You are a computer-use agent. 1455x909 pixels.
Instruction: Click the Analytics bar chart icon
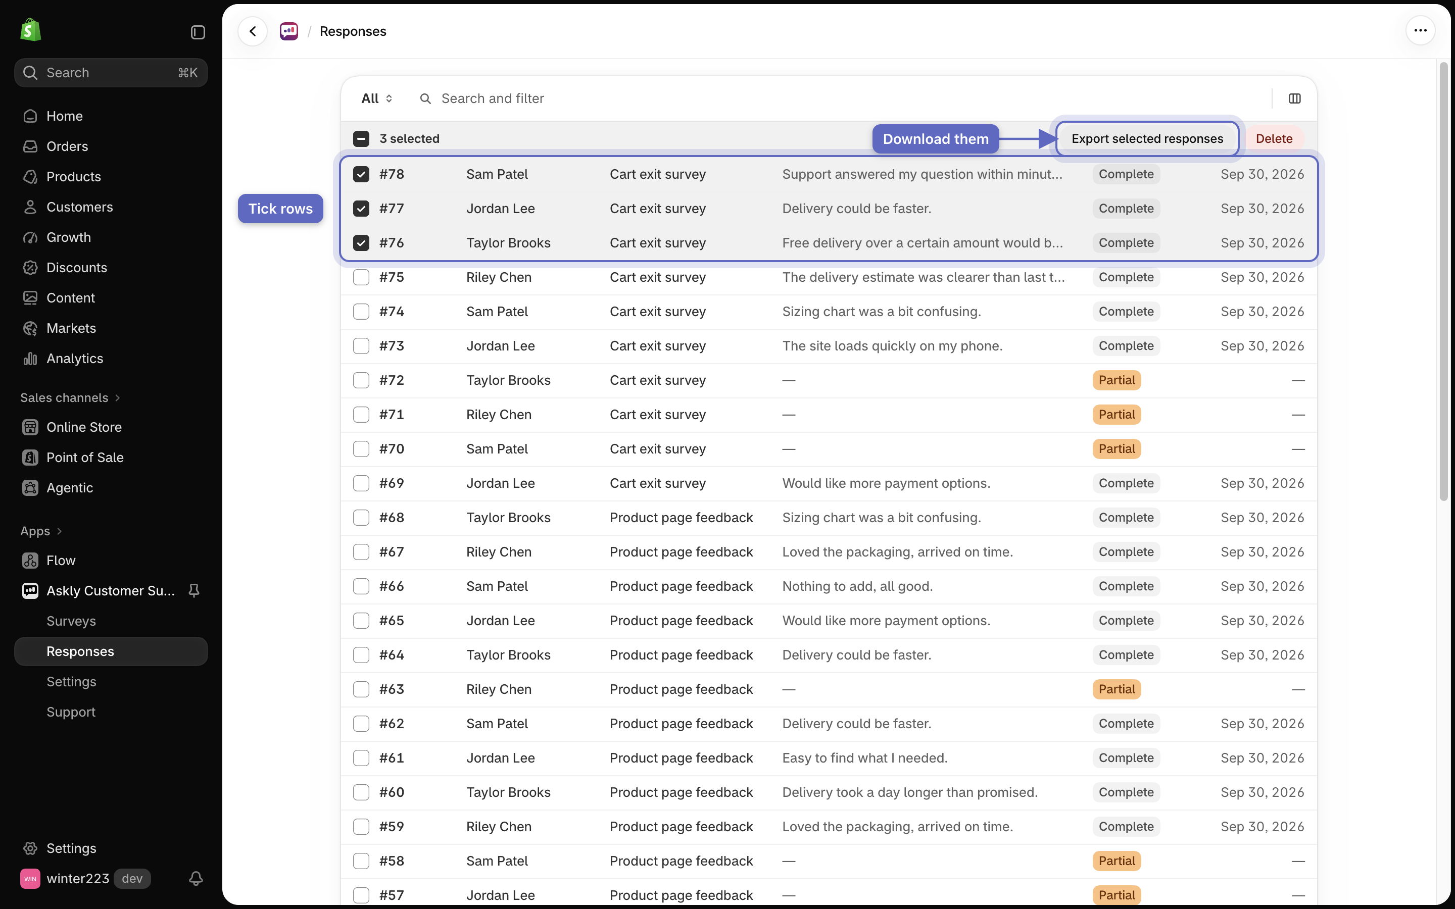[x=30, y=359]
